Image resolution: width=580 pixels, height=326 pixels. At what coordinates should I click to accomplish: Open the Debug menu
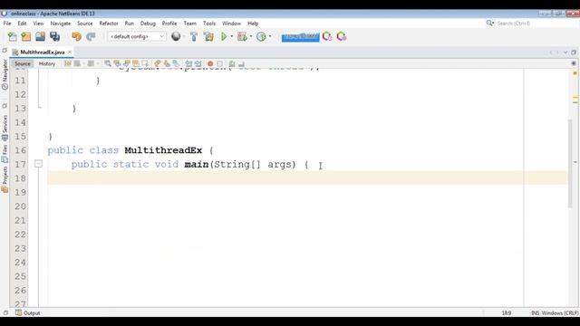click(148, 24)
